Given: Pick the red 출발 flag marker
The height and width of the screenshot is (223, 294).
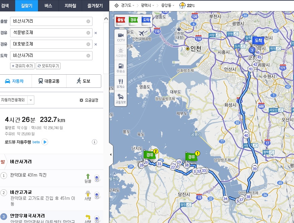Looking at the screenshot, I should tap(120, 20).
